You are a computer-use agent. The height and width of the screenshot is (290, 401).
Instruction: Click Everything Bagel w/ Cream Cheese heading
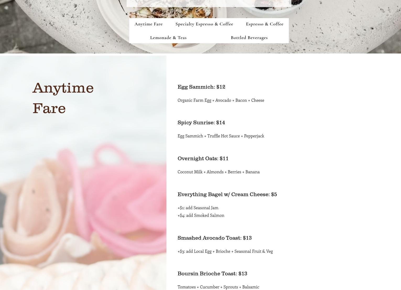227,194
